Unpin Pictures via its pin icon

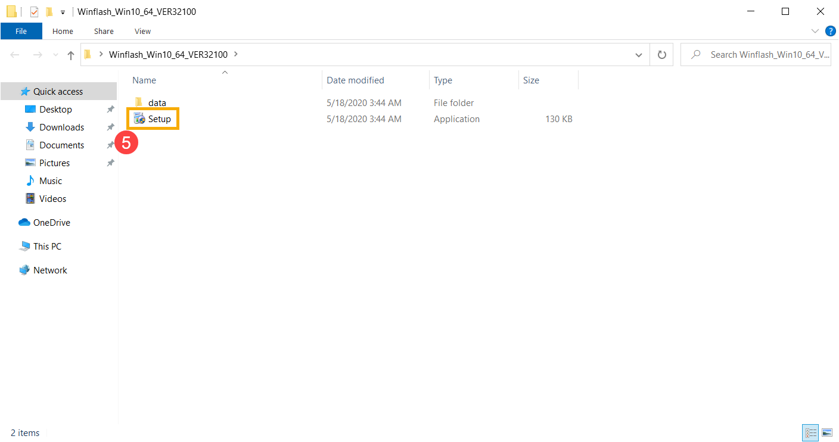pos(110,163)
